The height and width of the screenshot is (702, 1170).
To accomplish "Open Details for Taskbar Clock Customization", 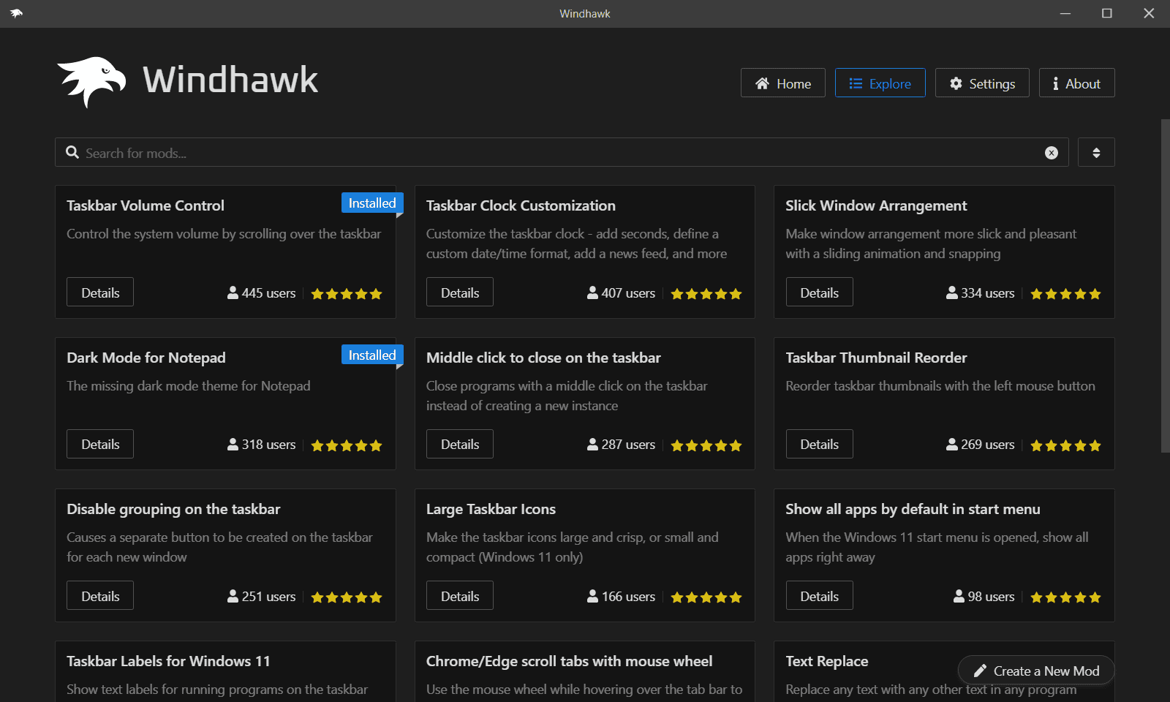I will point(460,292).
